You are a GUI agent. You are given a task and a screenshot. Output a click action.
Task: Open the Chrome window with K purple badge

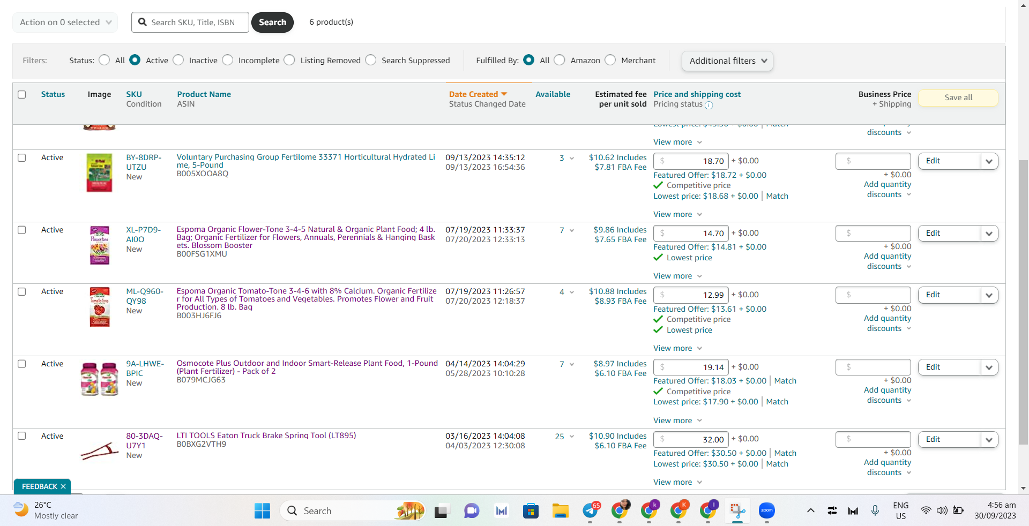[649, 510]
